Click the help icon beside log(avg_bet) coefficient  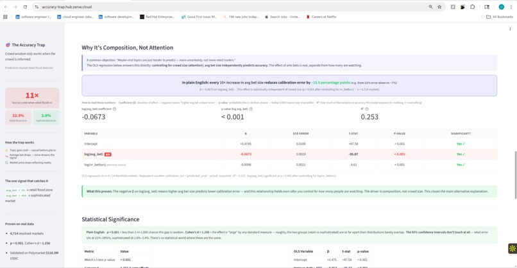(x=114, y=109)
